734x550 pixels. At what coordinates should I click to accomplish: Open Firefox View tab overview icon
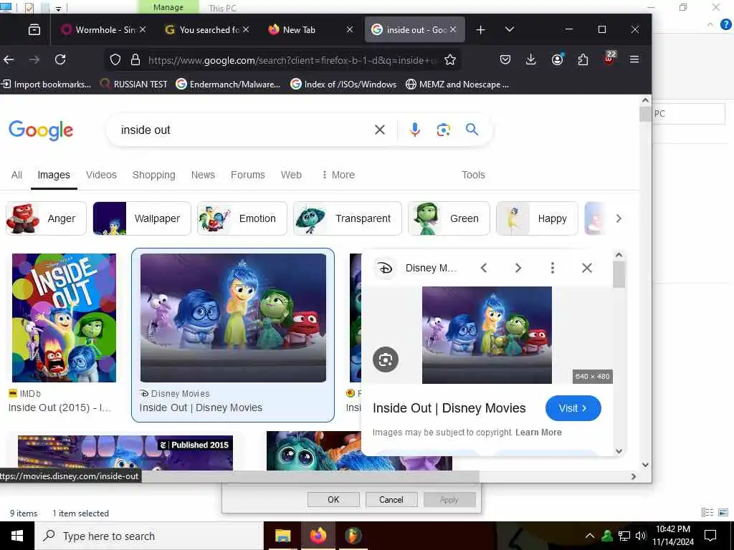click(x=34, y=30)
